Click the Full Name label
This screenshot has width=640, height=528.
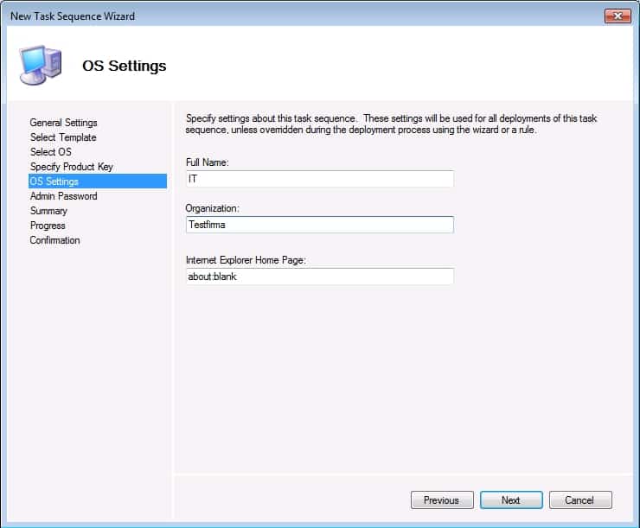point(208,162)
